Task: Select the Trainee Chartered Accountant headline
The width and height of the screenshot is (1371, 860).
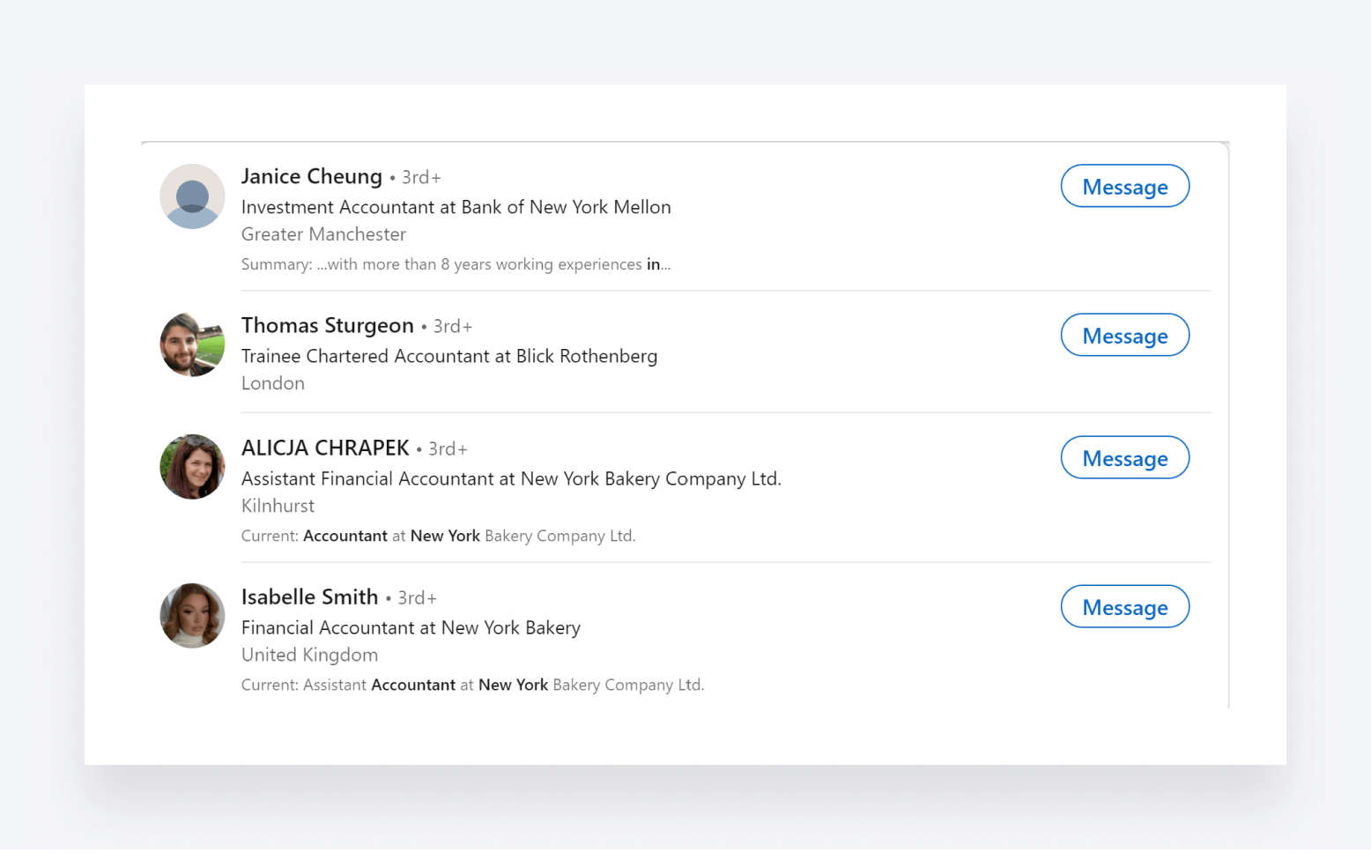Action: 449,356
